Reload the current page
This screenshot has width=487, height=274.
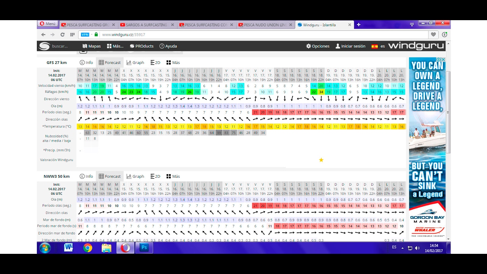62,35
